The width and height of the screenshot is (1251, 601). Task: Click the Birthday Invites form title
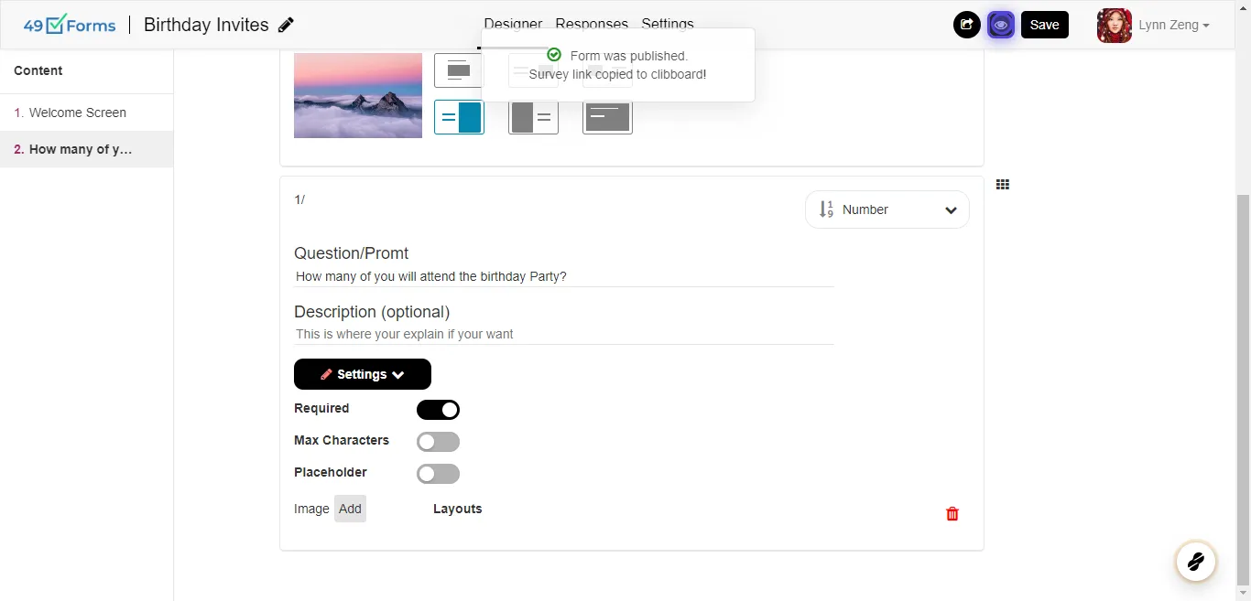point(206,25)
